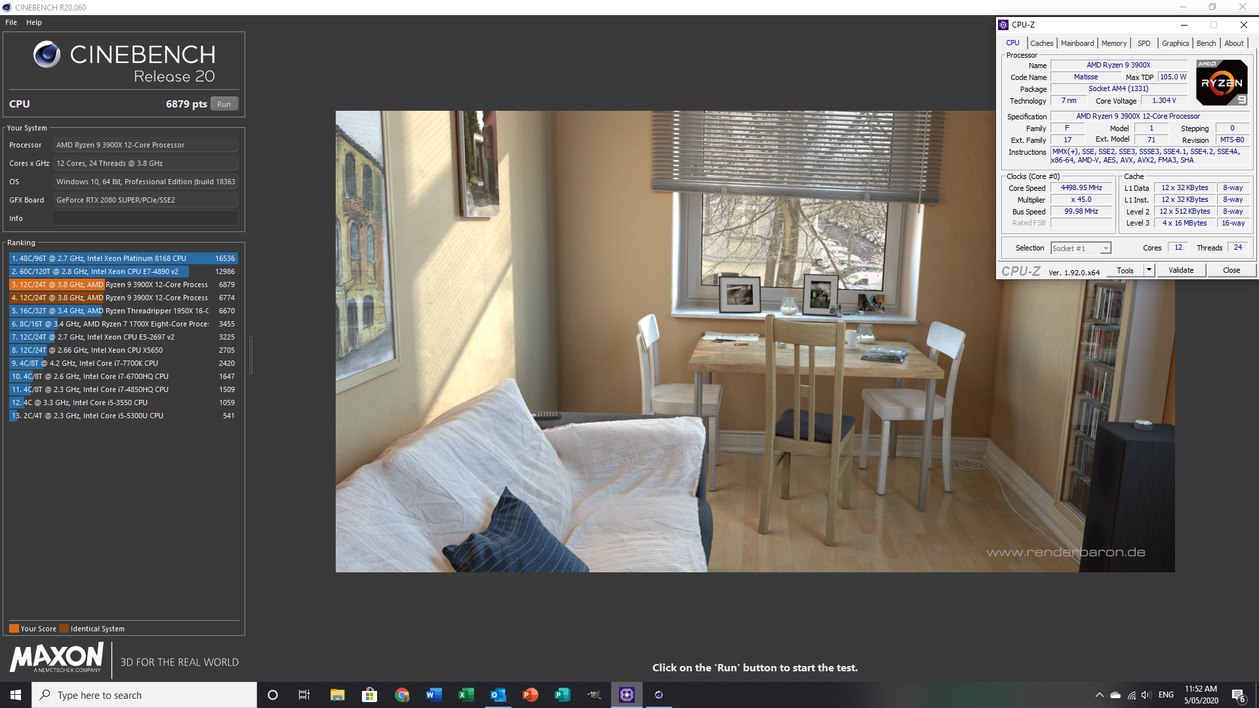Click the Maxon logo

tap(56, 658)
